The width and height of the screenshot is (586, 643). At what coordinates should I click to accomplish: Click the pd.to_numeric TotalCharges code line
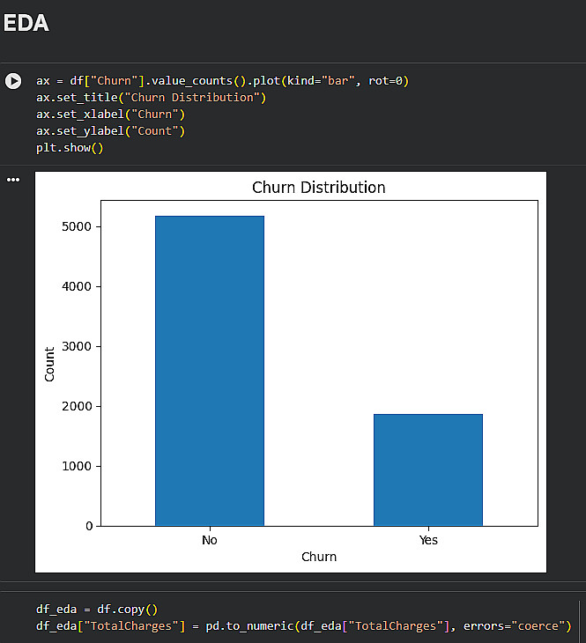click(x=304, y=625)
